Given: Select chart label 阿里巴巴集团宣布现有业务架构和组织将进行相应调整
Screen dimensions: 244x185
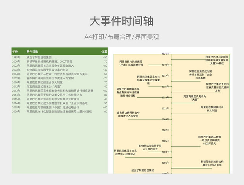Looking at the screenshot, I should point(128,92).
